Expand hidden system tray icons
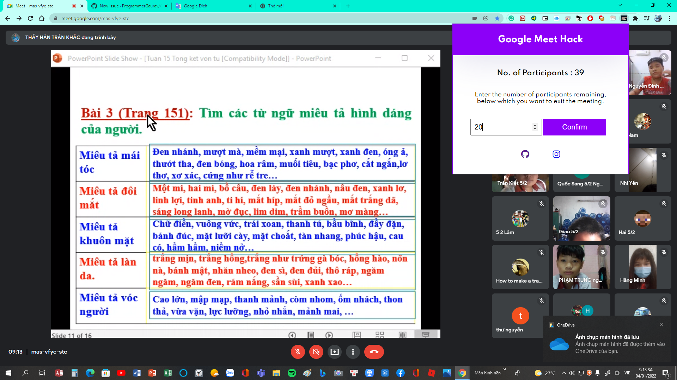Image resolution: width=677 pixels, height=380 pixels. [563, 373]
